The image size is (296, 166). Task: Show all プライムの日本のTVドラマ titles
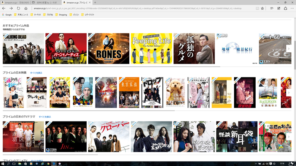point(45,117)
